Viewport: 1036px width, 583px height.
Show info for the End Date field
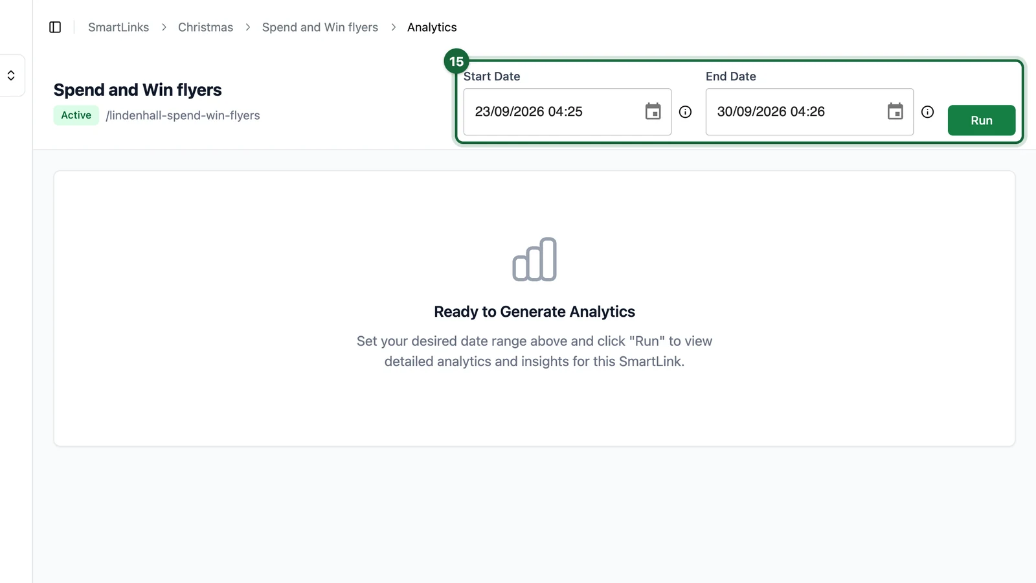[x=927, y=112]
